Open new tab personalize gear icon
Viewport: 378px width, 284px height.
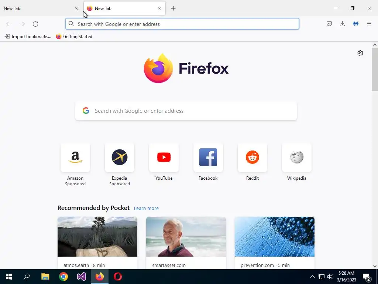(x=360, y=53)
